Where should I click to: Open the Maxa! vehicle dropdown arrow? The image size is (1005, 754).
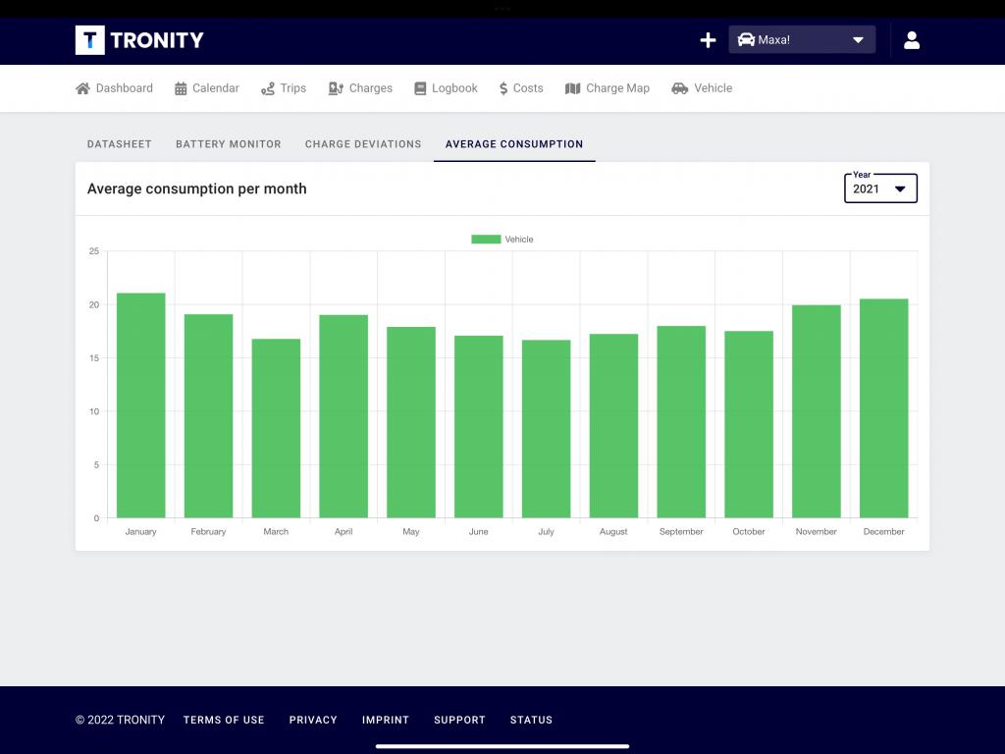tap(858, 39)
